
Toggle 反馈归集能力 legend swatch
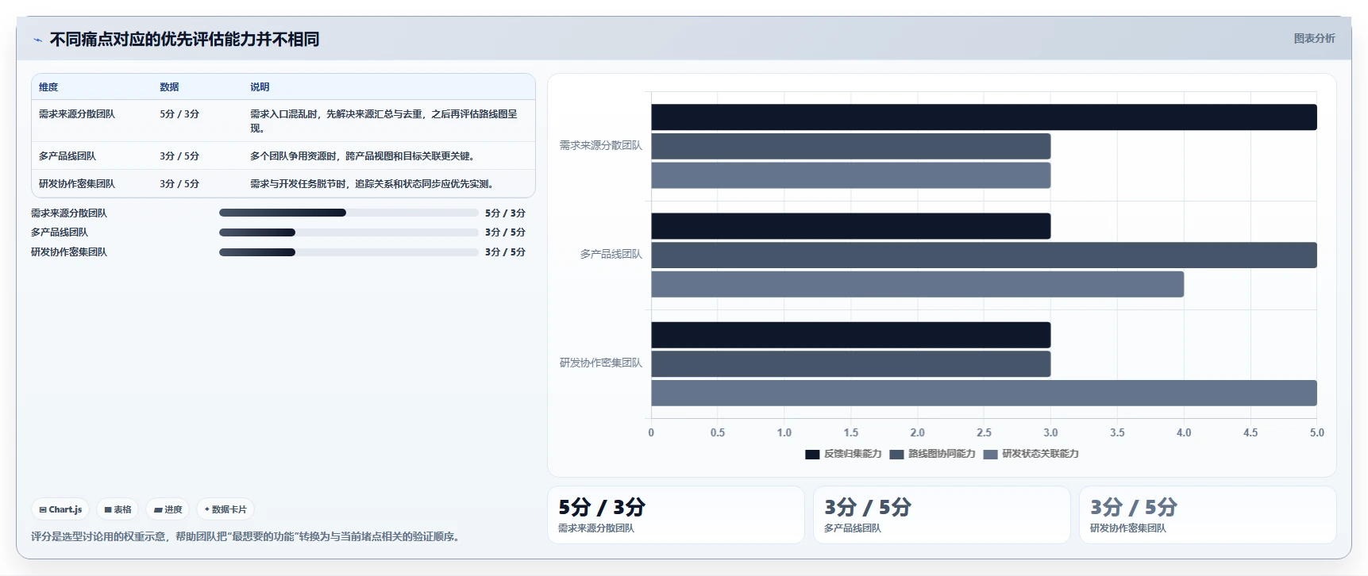click(811, 455)
